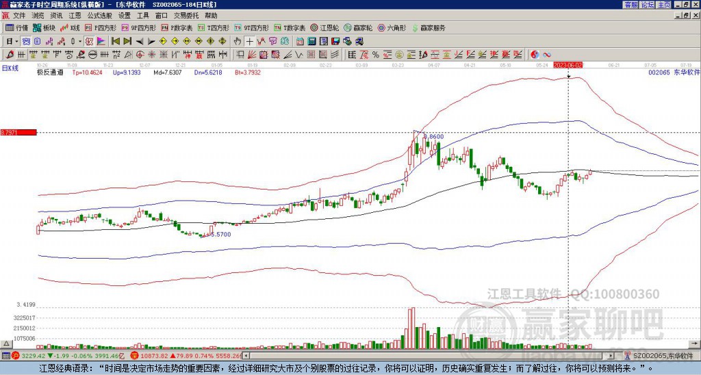Jump to first bar arrow icon
701x375 pixels.
115,42
